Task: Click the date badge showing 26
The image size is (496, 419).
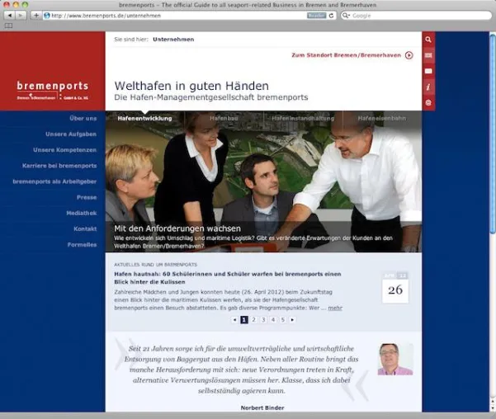Action: (x=395, y=288)
